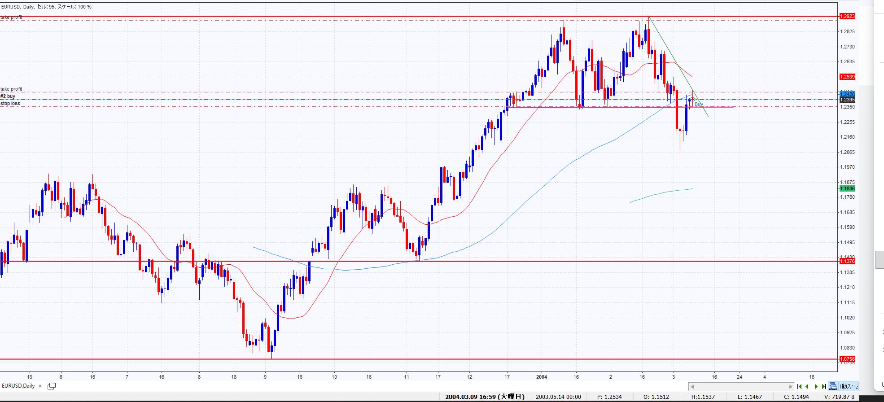The height and width of the screenshot is (402, 884).
Task: Click the green 'Buy' marker on chart
Action: (x=699, y=104)
